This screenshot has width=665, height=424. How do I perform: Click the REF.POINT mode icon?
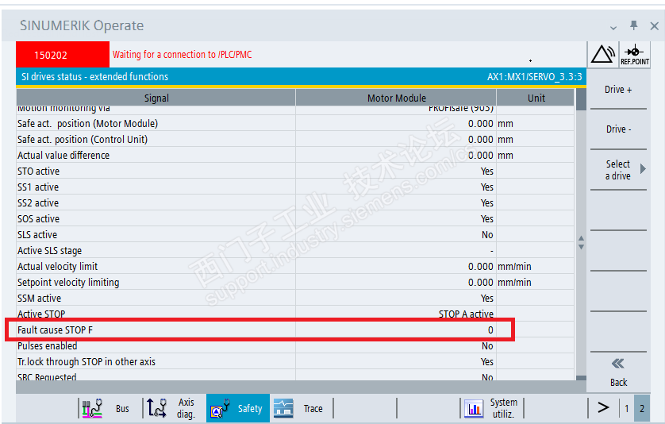(635, 54)
